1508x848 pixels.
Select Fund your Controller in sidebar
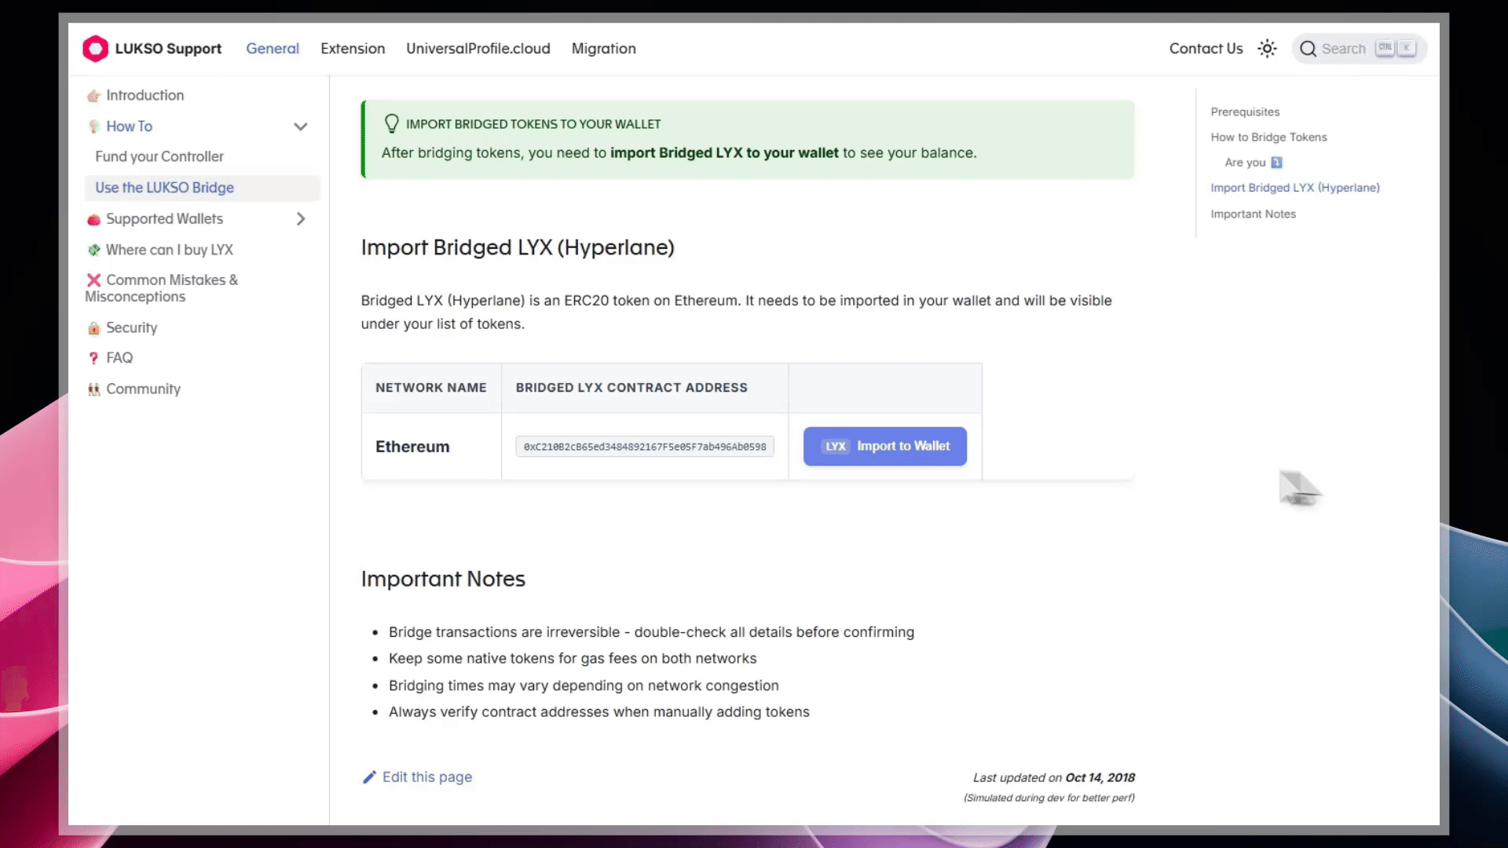(x=159, y=157)
